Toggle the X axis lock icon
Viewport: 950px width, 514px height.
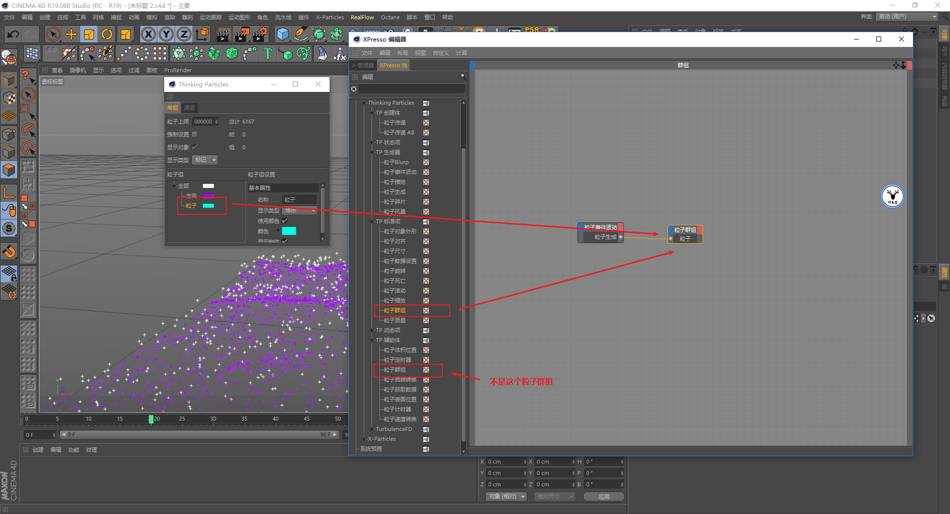coord(148,34)
